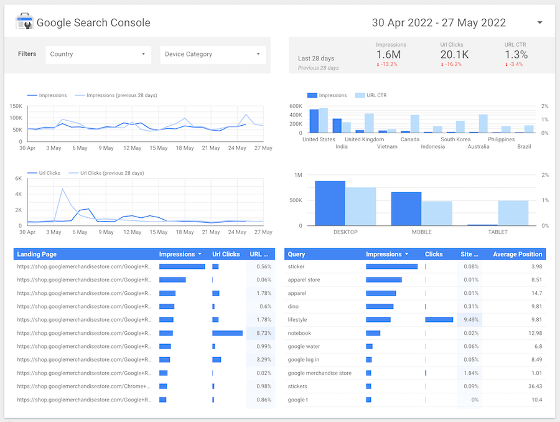Open the landing page URL with 3.29% CTR
The width and height of the screenshot is (560, 422).
click(84, 360)
